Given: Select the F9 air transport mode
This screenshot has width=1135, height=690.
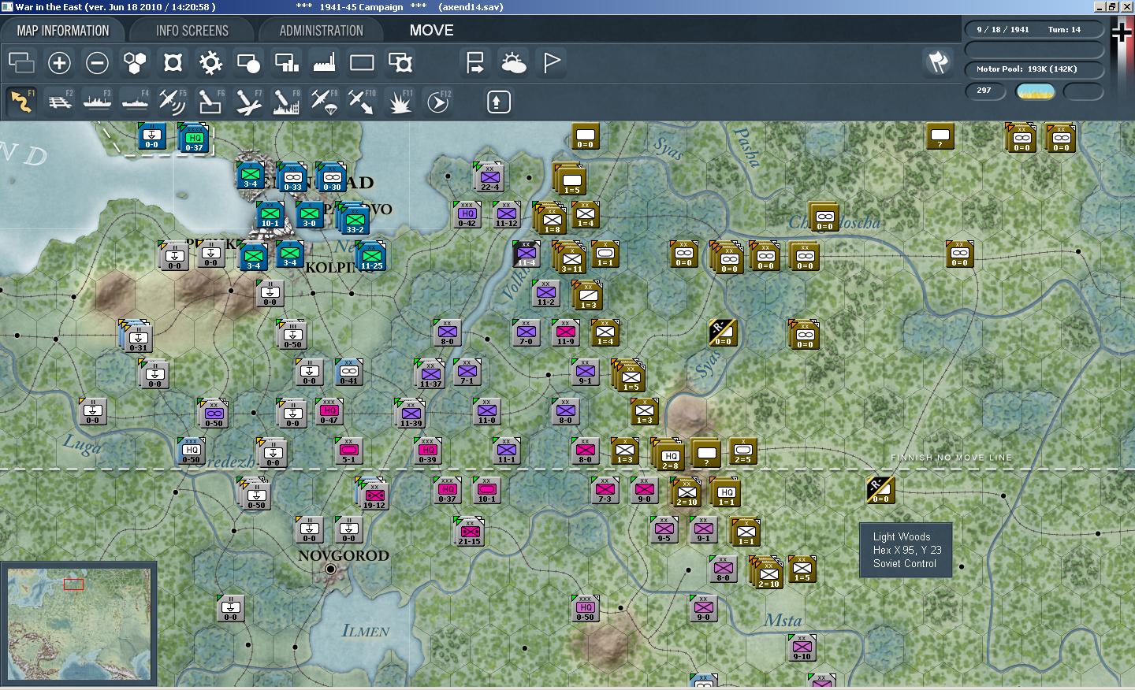Looking at the screenshot, I should [324, 102].
